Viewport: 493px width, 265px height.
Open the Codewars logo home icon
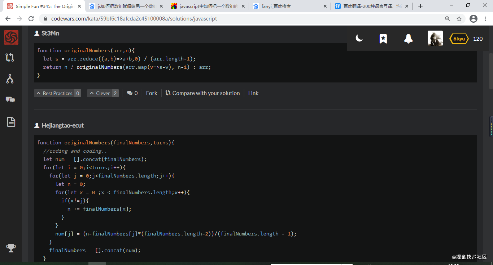tap(11, 37)
